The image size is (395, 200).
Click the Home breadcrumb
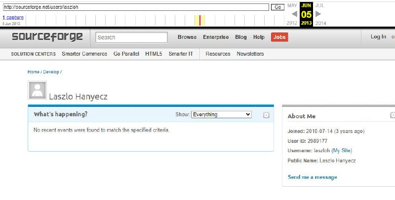tap(34, 72)
